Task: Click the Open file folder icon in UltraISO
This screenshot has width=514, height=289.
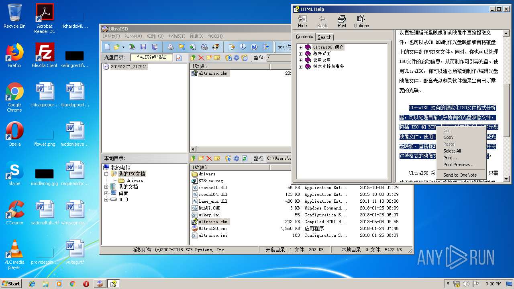Action: (116, 47)
